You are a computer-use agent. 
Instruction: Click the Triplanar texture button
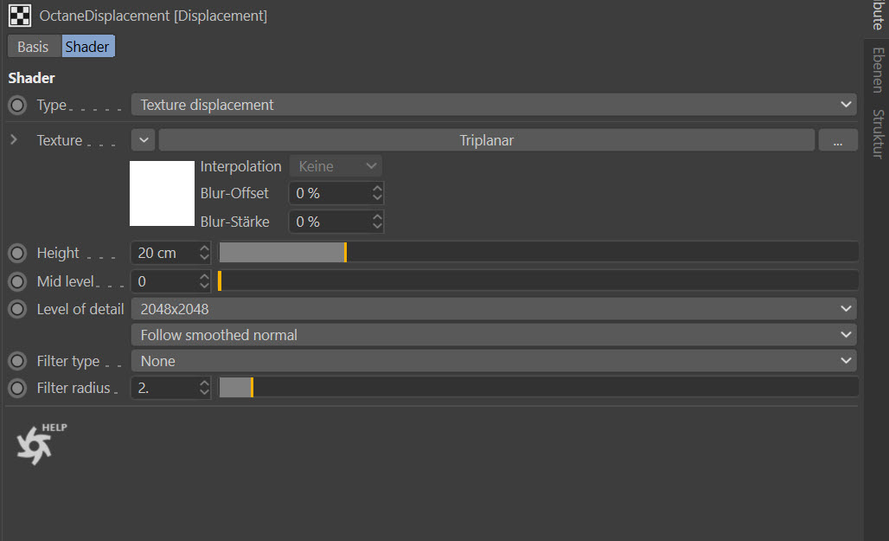pyautogui.click(x=486, y=140)
